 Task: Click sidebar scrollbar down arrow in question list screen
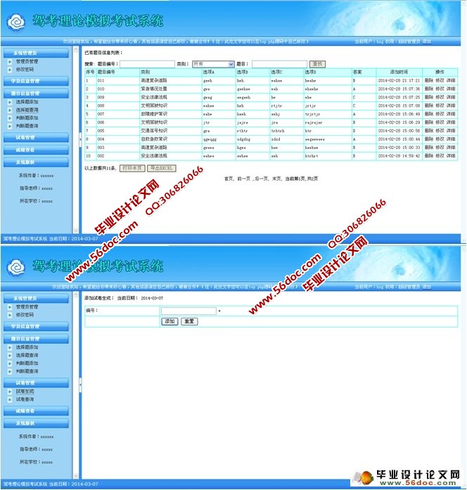click(76, 231)
